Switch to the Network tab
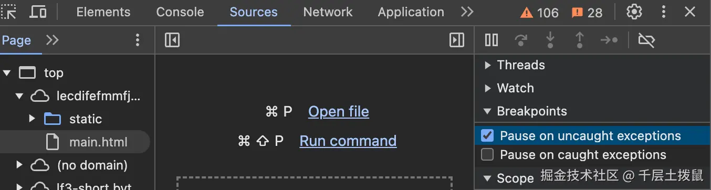 [328, 12]
